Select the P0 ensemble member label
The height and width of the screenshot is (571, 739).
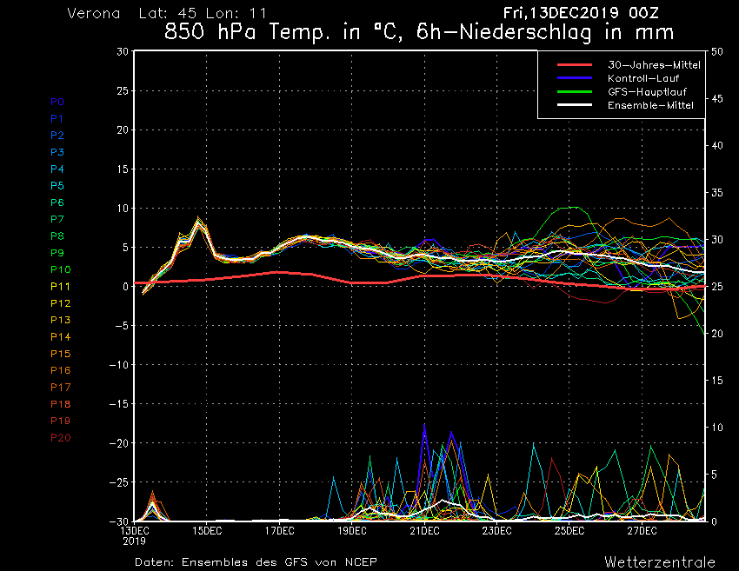coord(57,102)
